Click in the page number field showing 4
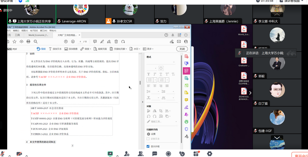 pos(81,41)
